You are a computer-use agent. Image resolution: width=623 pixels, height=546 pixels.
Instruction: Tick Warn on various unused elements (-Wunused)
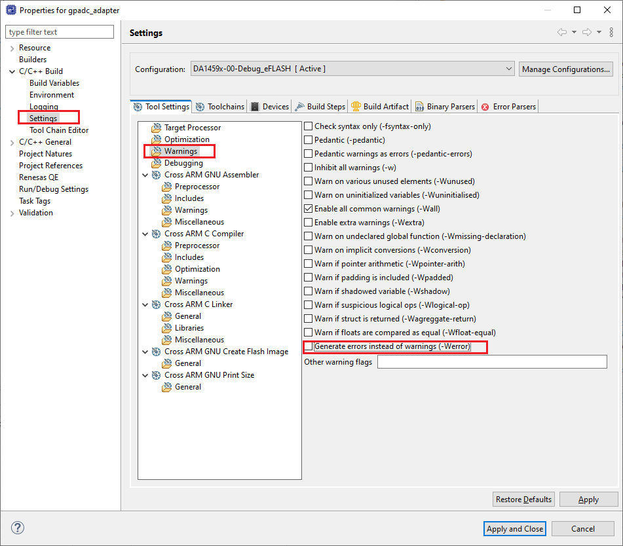[x=309, y=181]
